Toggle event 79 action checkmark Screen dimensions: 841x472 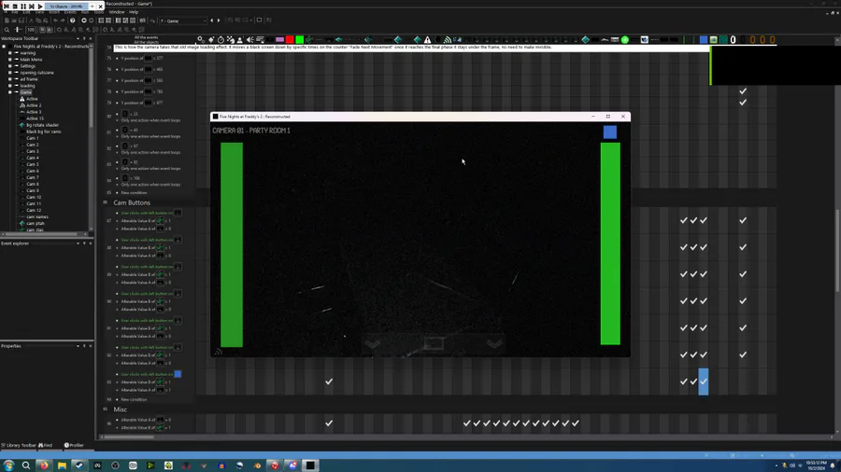(x=743, y=103)
